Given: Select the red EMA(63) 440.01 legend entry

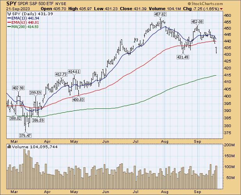Looking at the screenshot, I should 23,23.
